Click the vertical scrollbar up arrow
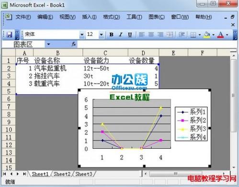This screenshot has width=239, height=187. coord(234,55)
